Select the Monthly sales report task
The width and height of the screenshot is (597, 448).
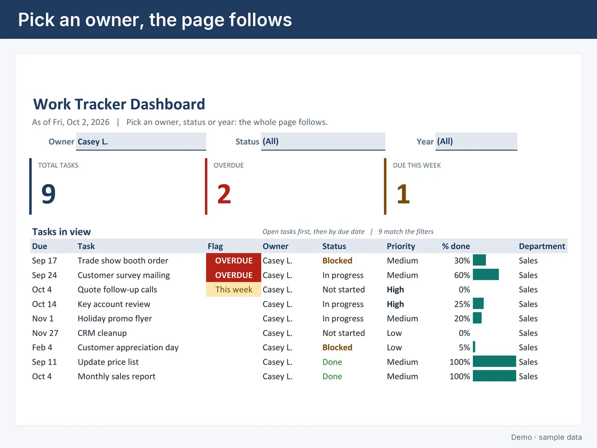pos(116,376)
